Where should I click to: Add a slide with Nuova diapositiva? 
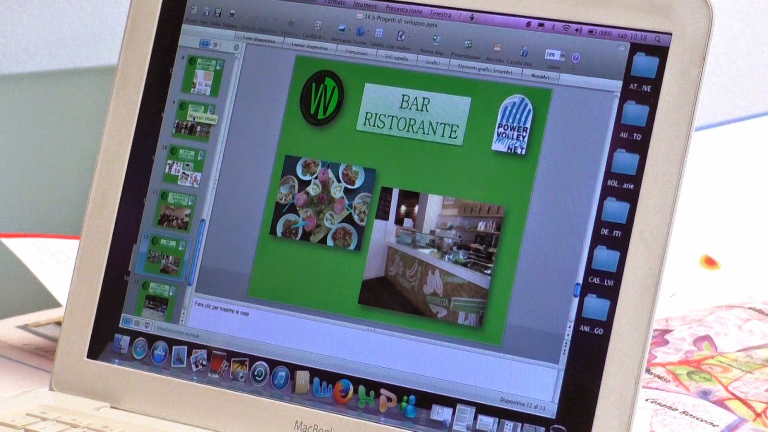(x=436, y=40)
